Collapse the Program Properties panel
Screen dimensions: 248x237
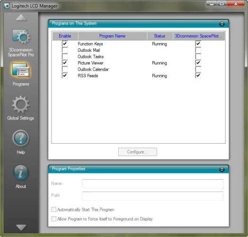pyautogui.click(x=222, y=170)
